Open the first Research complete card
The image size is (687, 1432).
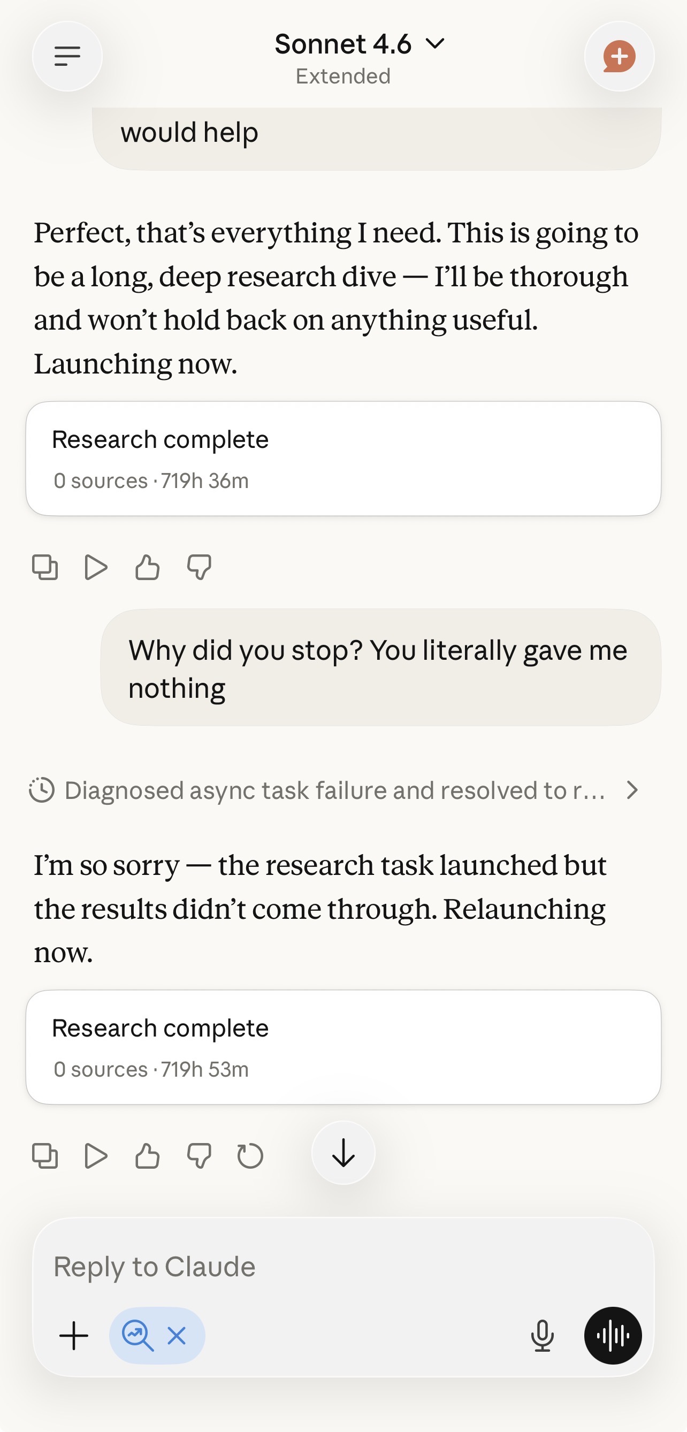click(343, 459)
